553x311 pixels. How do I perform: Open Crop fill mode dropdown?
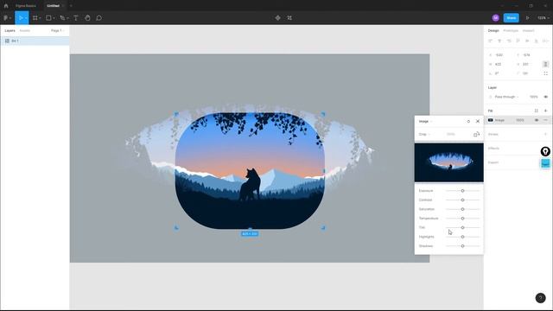[424, 135]
